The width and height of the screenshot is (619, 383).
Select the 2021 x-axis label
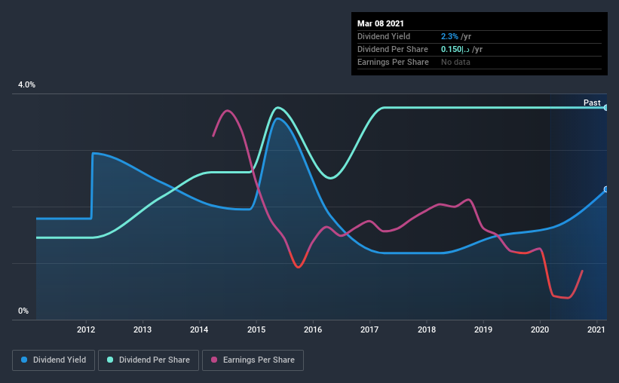[x=596, y=329]
